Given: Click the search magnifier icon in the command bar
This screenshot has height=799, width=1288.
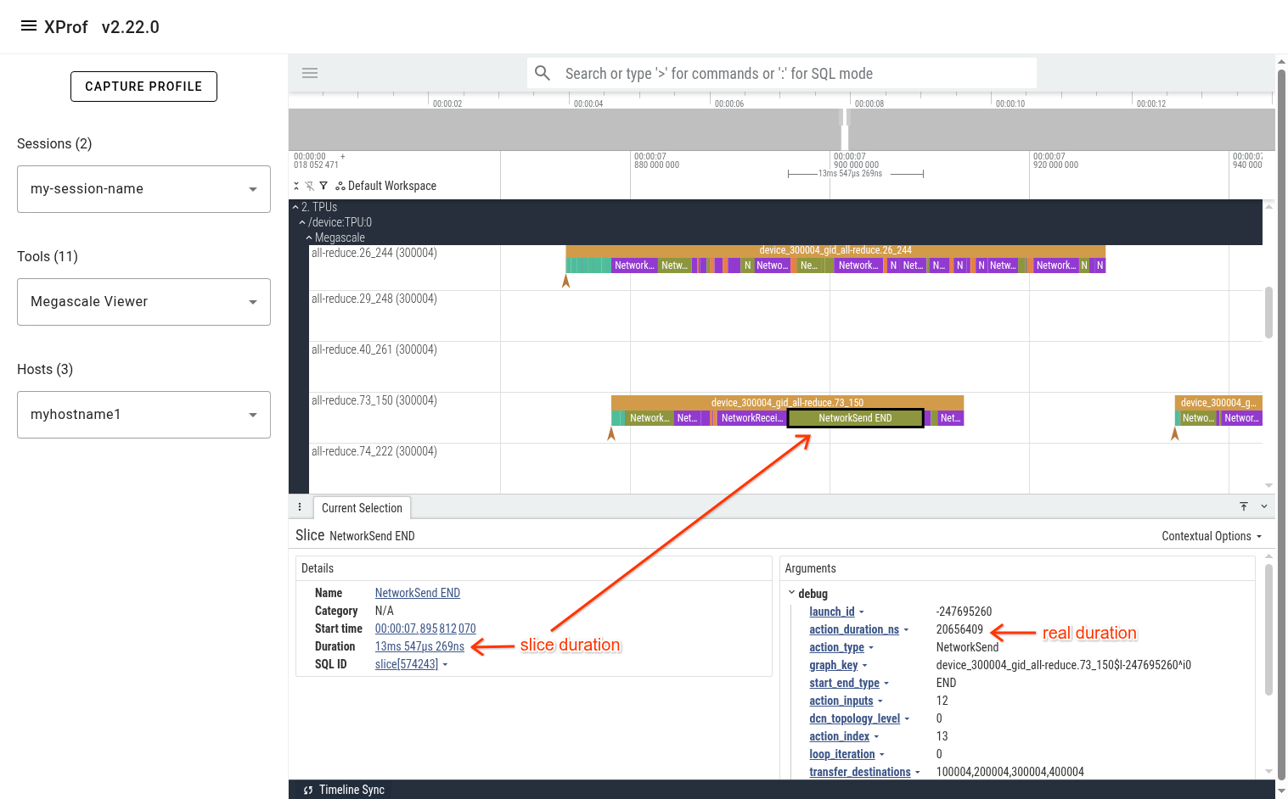Looking at the screenshot, I should pos(543,73).
